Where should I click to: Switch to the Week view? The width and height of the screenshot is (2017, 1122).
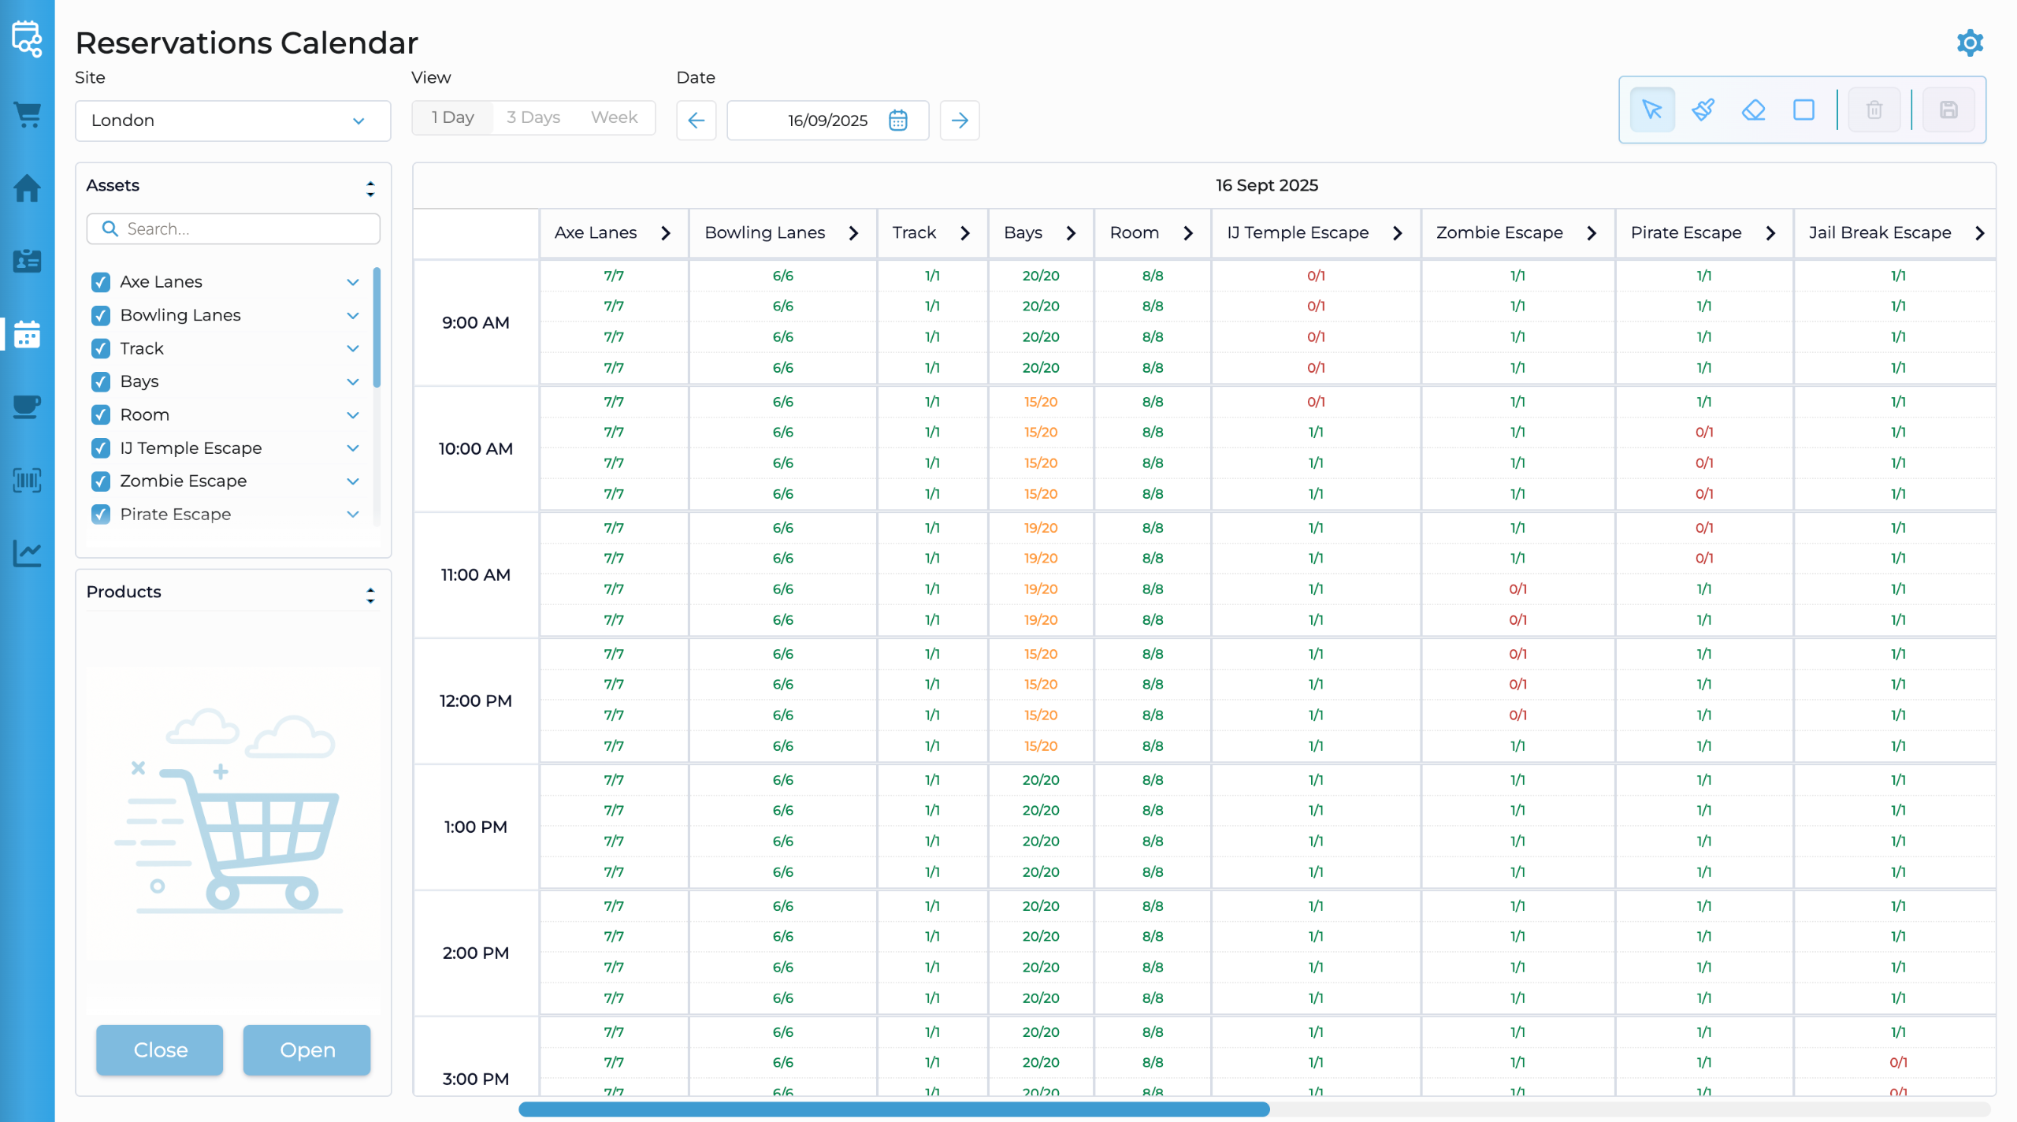(x=614, y=117)
